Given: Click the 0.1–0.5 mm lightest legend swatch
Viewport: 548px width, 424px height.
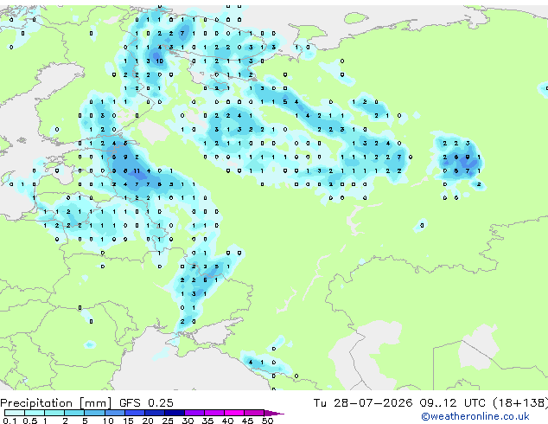Looking at the screenshot, I should point(15,413).
